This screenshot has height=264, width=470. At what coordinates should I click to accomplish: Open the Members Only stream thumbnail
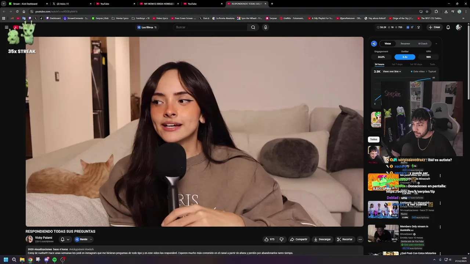383,233
